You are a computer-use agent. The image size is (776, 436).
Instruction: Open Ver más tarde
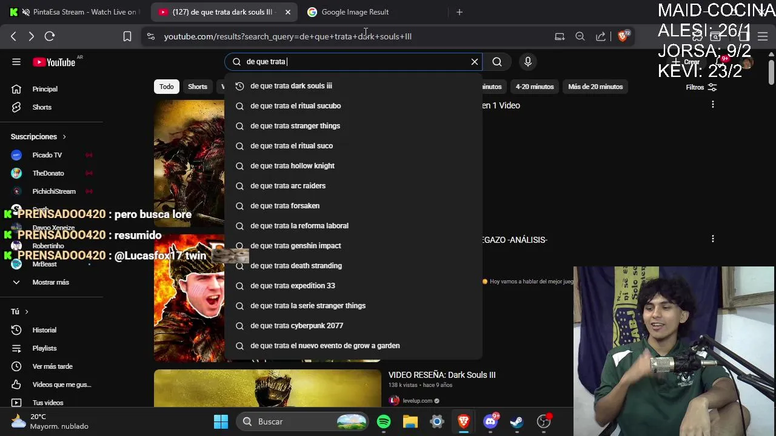[52, 366]
